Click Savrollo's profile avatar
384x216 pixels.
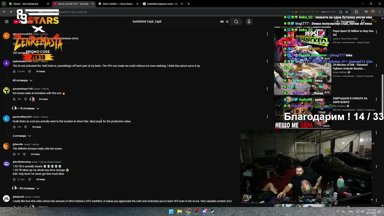pos(6,146)
